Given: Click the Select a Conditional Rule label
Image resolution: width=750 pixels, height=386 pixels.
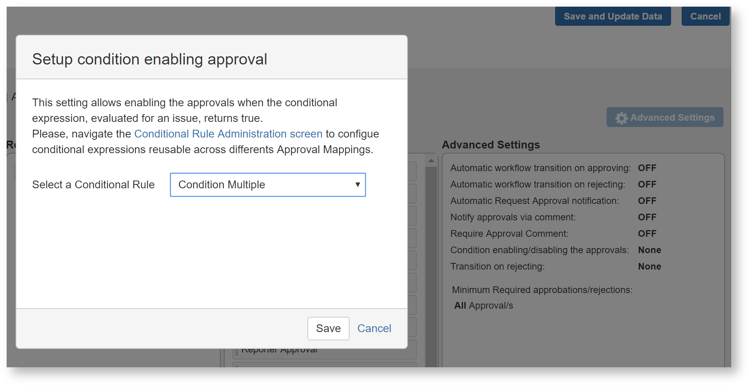Looking at the screenshot, I should tap(93, 185).
